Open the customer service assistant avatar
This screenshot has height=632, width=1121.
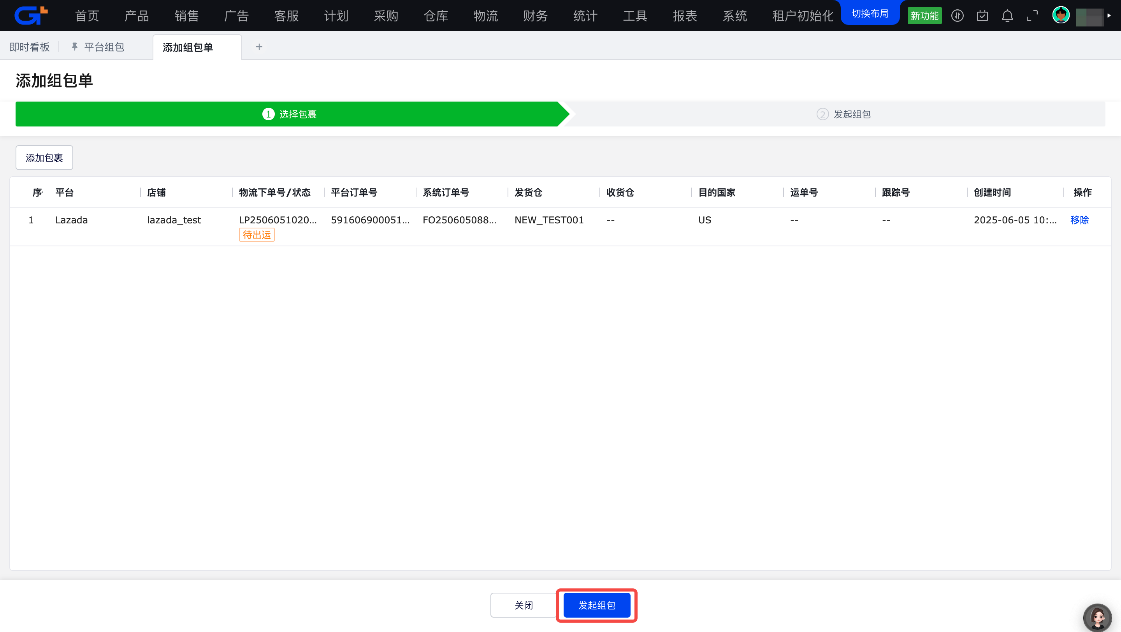(1097, 617)
